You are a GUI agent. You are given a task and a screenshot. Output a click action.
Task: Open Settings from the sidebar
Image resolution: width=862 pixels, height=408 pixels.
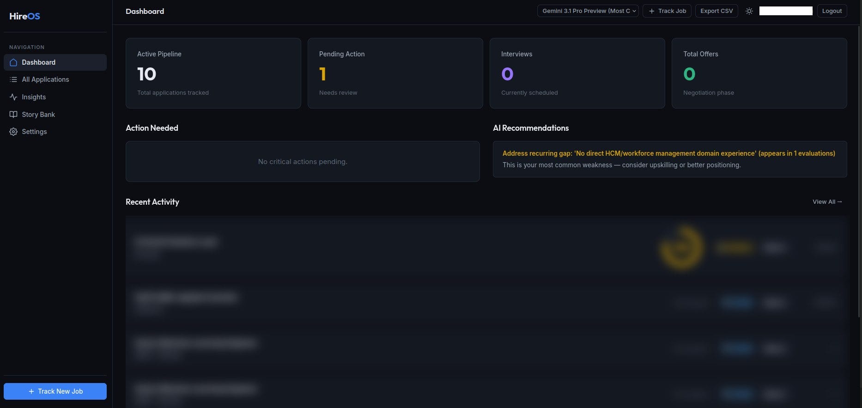(55, 132)
